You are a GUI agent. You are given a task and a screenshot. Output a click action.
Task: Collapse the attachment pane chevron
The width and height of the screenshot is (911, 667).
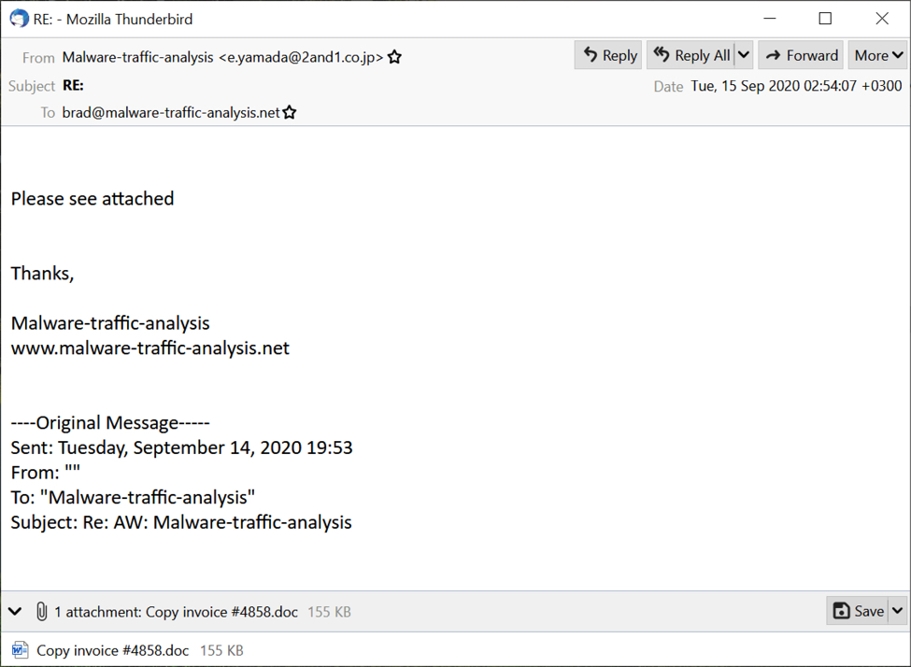pyautogui.click(x=15, y=611)
